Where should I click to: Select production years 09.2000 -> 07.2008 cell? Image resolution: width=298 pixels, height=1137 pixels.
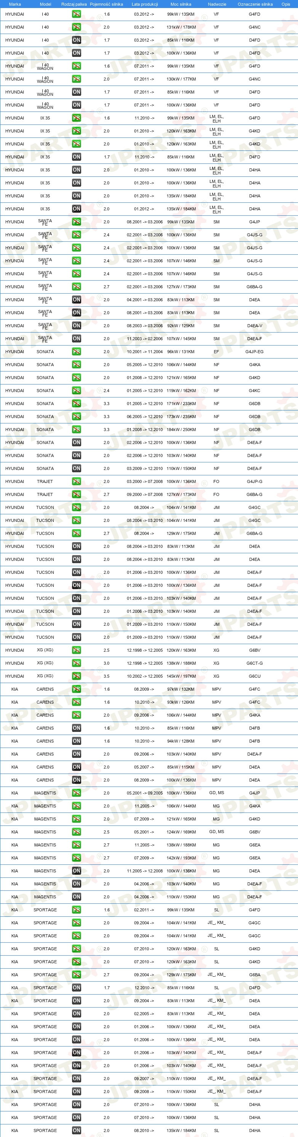[x=144, y=495]
